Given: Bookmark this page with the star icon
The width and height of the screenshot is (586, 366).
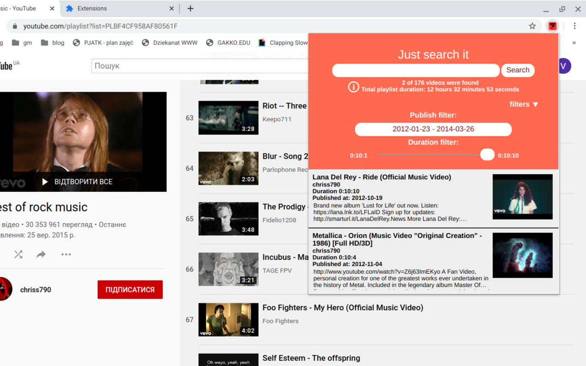Looking at the screenshot, I should coord(532,26).
